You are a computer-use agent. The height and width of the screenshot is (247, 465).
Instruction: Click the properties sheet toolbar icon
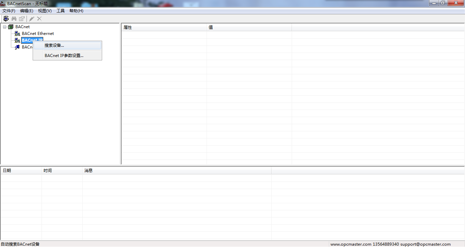(22, 19)
